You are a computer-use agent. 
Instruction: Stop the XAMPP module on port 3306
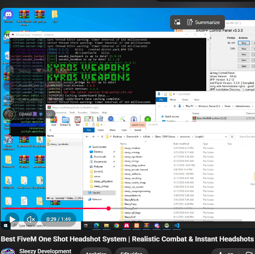click(244, 49)
